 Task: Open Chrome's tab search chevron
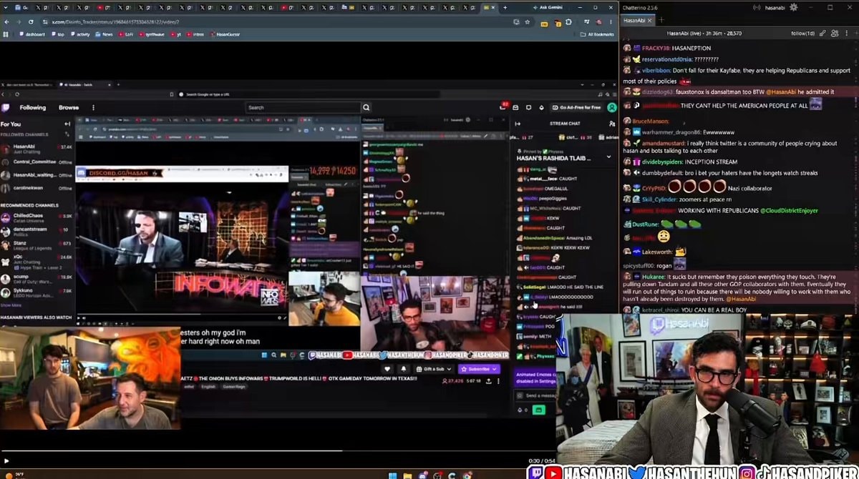pos(6,7)
